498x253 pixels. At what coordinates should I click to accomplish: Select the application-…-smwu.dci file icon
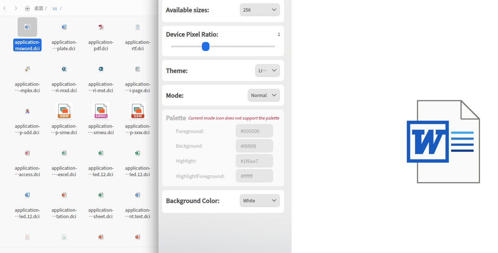point(101,111)
